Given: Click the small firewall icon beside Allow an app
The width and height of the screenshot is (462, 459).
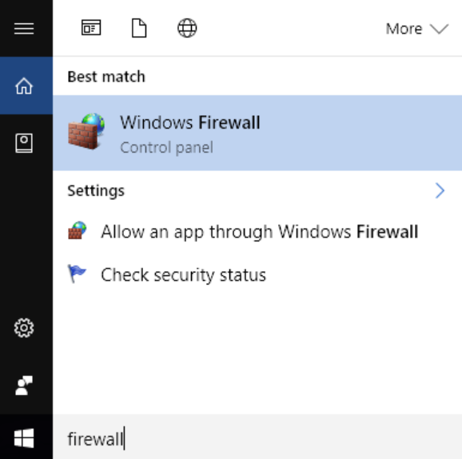Looking at the screenshot, I should click(x=78, y=230).
